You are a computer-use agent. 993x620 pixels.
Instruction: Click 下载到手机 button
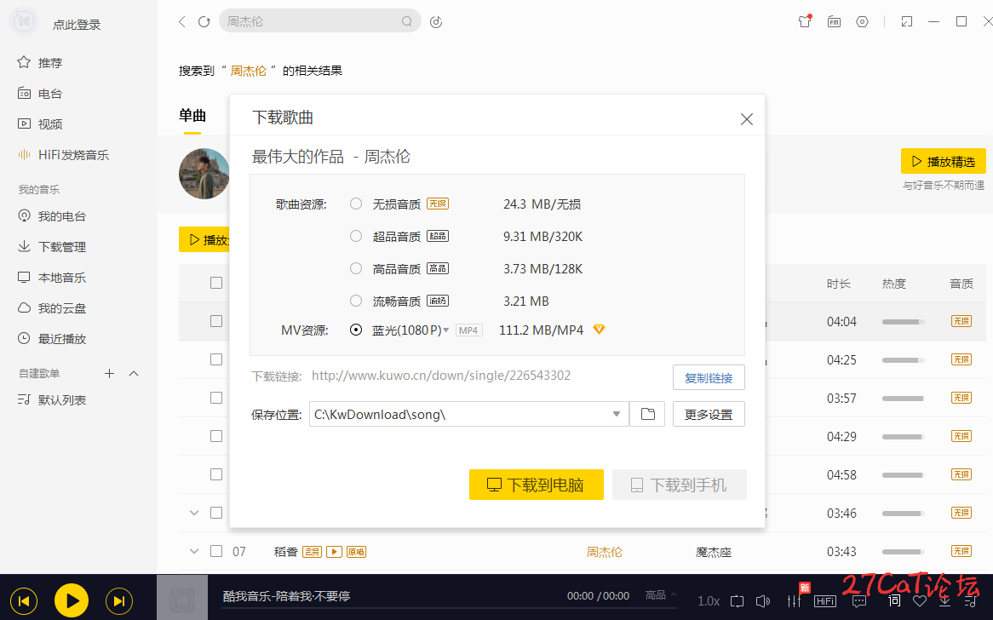tap(679, 485)
